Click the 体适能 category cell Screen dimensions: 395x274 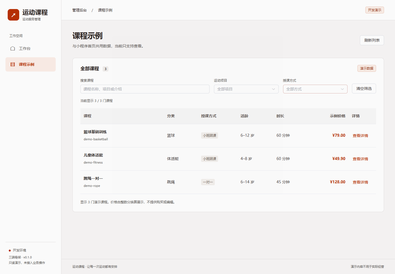point(173,159)
